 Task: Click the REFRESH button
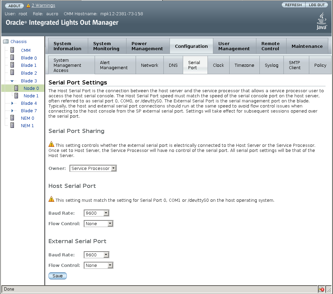(x=293, y=5)
